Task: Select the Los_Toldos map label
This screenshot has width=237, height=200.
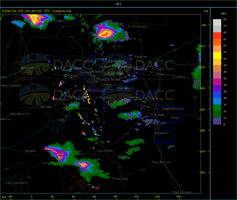Action: [105, 151]
